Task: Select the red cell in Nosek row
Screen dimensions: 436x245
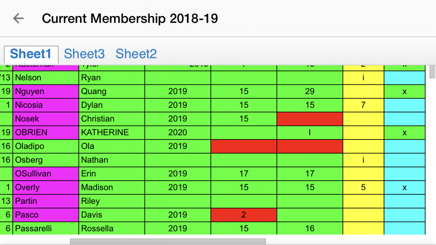Action: point(310,119)
